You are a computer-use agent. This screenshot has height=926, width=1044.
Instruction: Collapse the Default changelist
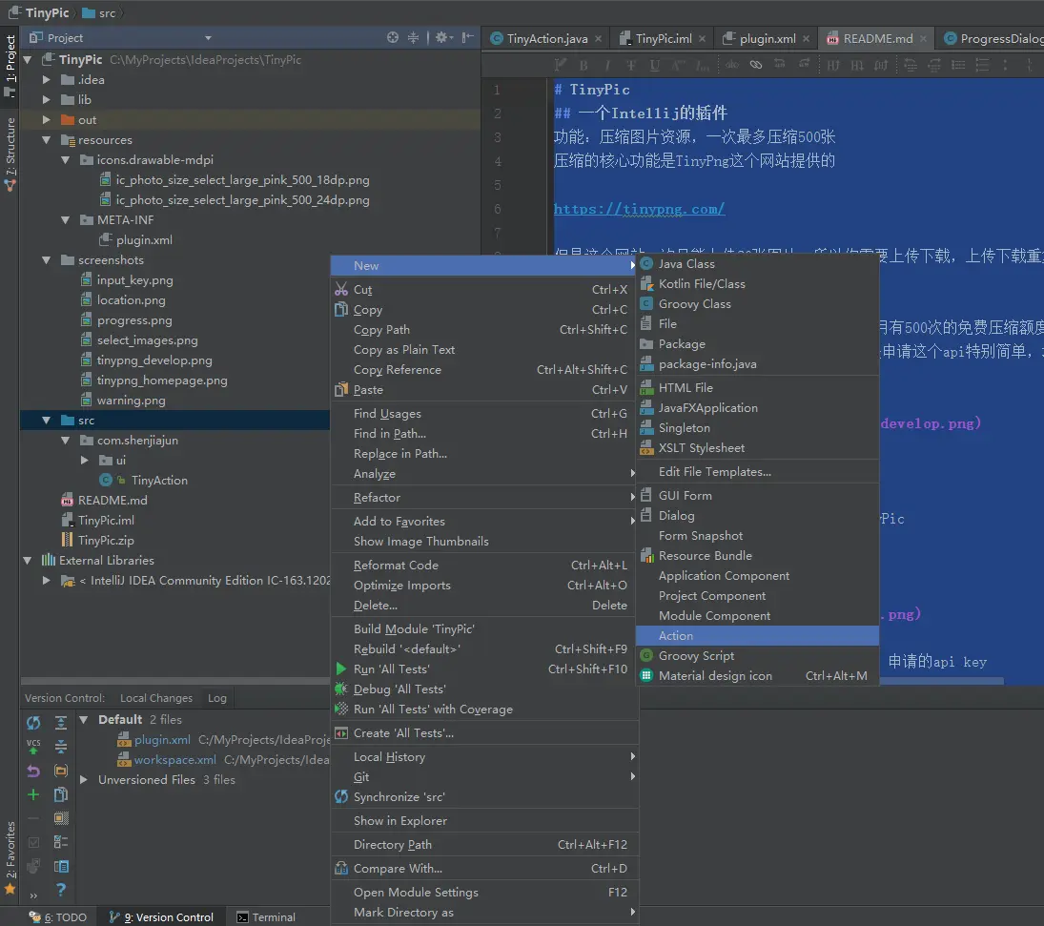point(84,719)
